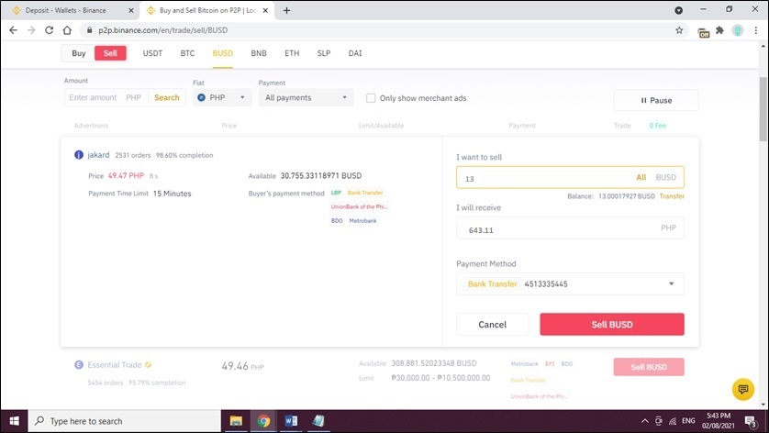
Task: Open the Chrome three-dot menu
Action: click(x=756, y=30)
